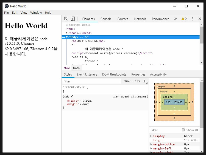Open the File menu
This screenshot has height=155, width=206.
click(x=6, y=13)
